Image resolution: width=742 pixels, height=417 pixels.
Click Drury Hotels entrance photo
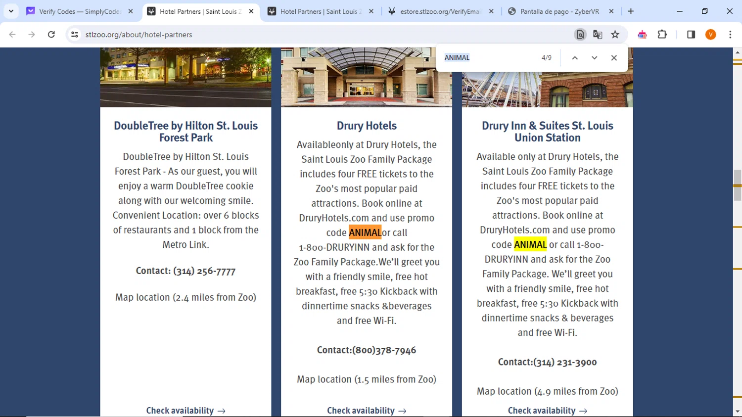point(367,77)
